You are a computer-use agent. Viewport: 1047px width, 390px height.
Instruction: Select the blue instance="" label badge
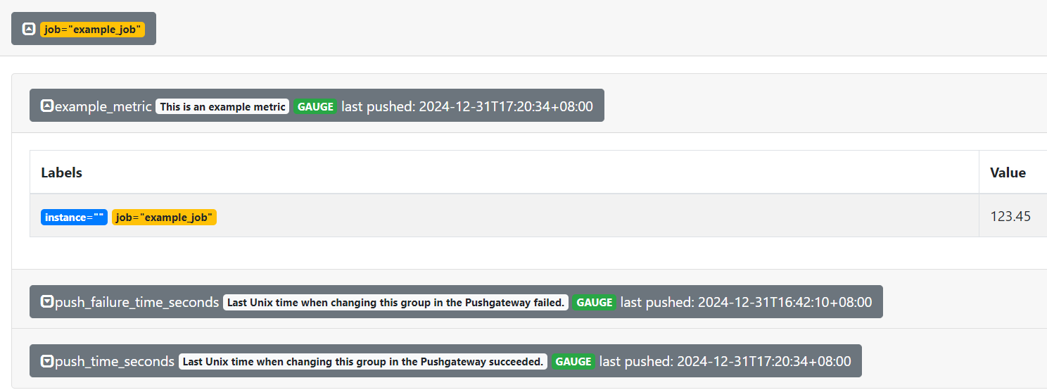(x=74, y=218)
